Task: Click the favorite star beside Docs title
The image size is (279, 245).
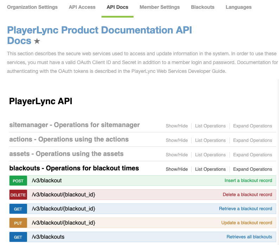Action: (37, 41)
